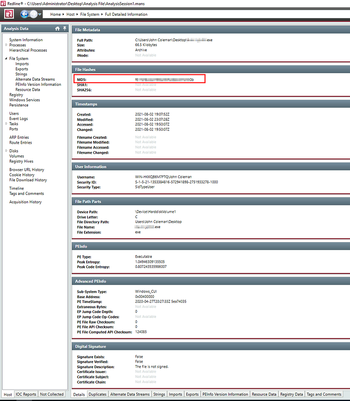
Task: Open the Tags and Comments bottom tab
Action: (324, 394)
